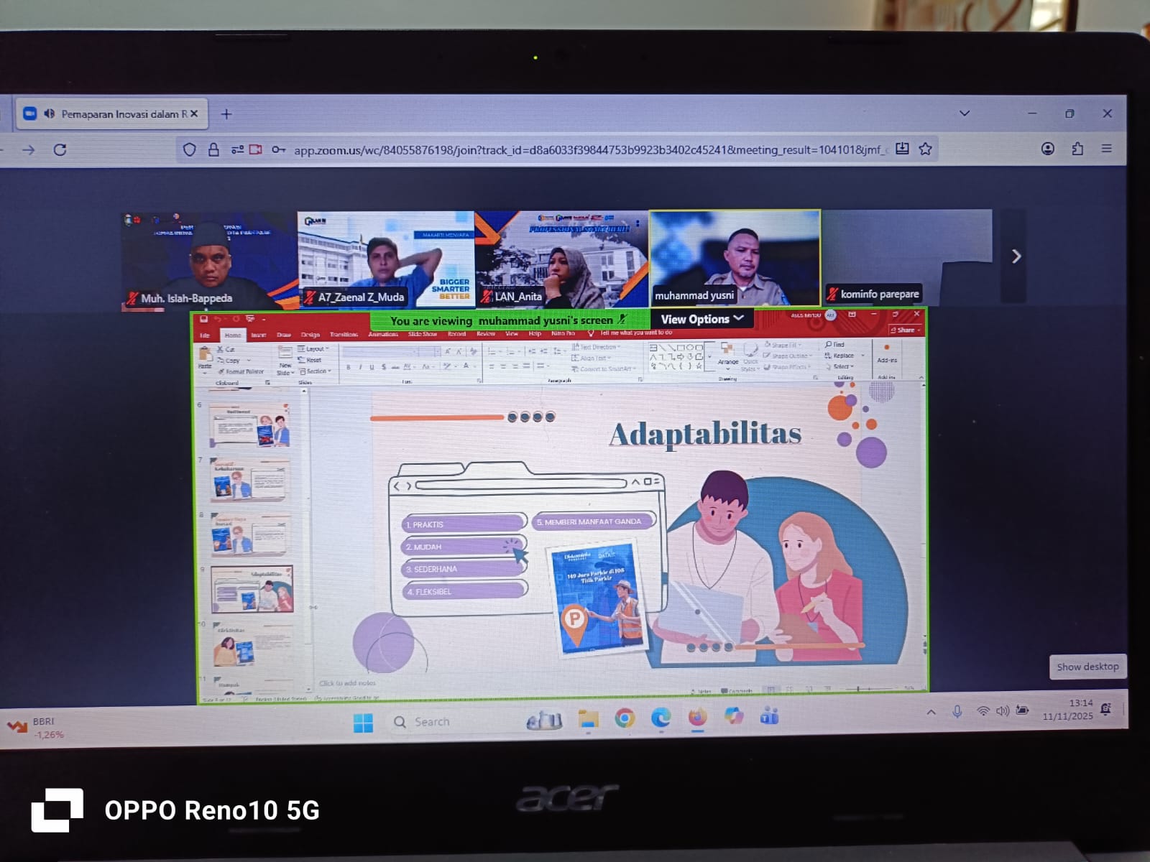Open the list all tabs chevron
This screenshot has width=1150, height=862.
[x=965, y=113]
